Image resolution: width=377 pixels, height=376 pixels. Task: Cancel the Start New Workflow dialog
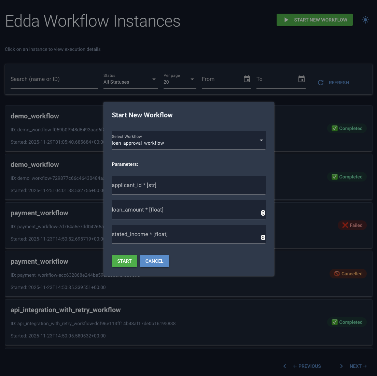[154, 261]
